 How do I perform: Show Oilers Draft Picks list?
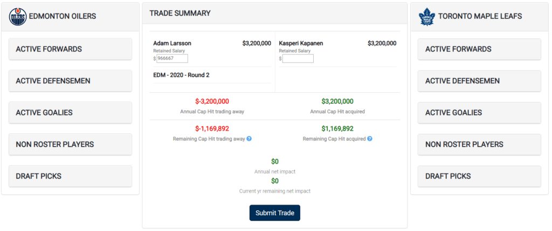(70, 176)
